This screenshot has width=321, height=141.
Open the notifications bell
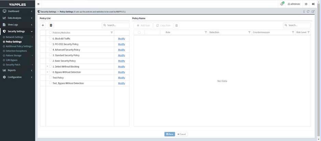(282, 4)
